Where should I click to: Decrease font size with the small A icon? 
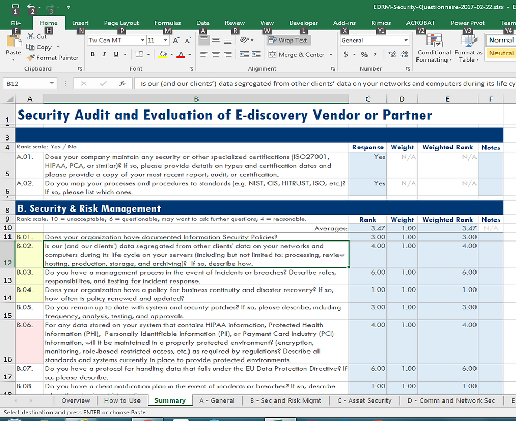[188, 40]
